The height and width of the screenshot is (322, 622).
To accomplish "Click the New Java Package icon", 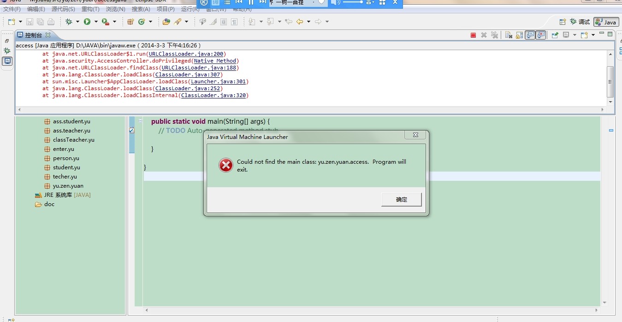I will pos(130,22).
